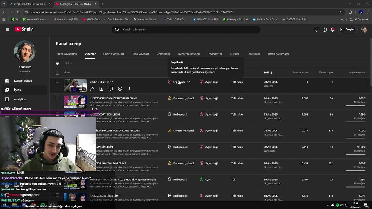Click the YouTube Studio logo
The width and height of the screenshot is (372, 209).
point(24,30)
